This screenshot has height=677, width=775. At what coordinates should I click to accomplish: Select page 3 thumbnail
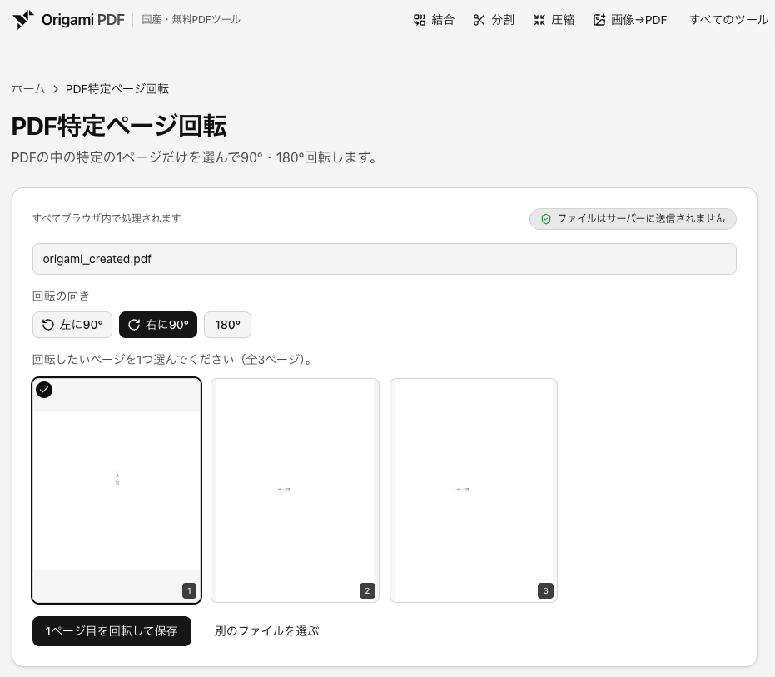(474, 490)
